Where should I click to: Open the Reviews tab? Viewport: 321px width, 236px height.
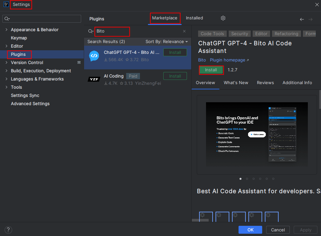click(x=265, y=83)
